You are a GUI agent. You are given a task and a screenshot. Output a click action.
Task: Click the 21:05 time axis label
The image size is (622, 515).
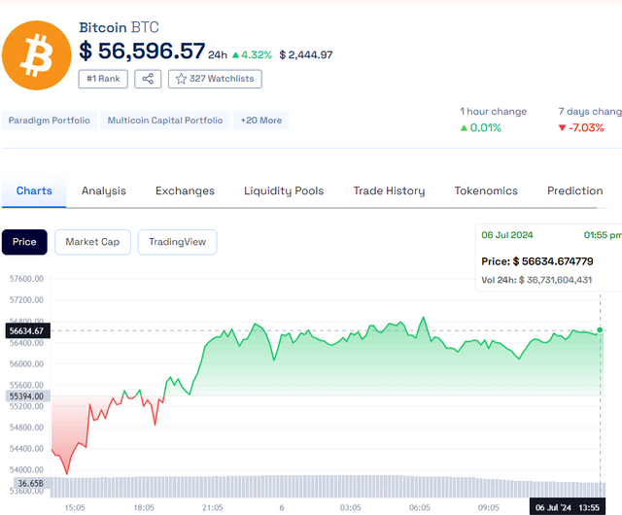click(213, 508)
